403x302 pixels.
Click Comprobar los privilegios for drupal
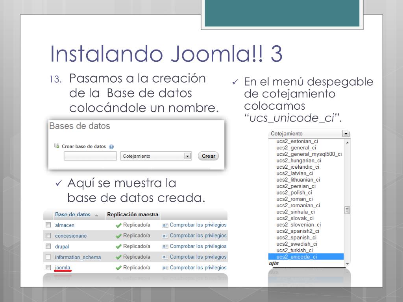pos(198,246)
